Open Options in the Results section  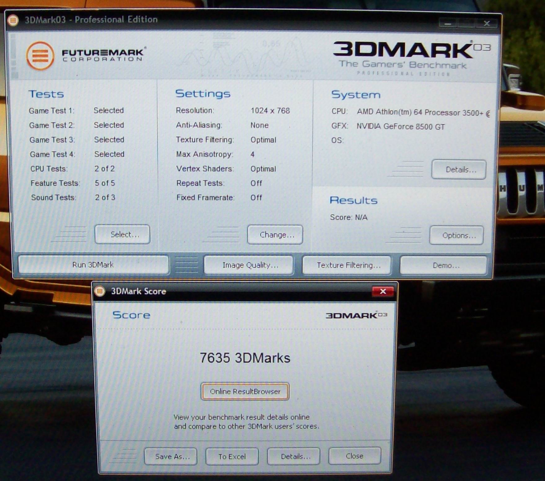click(457, 235)
